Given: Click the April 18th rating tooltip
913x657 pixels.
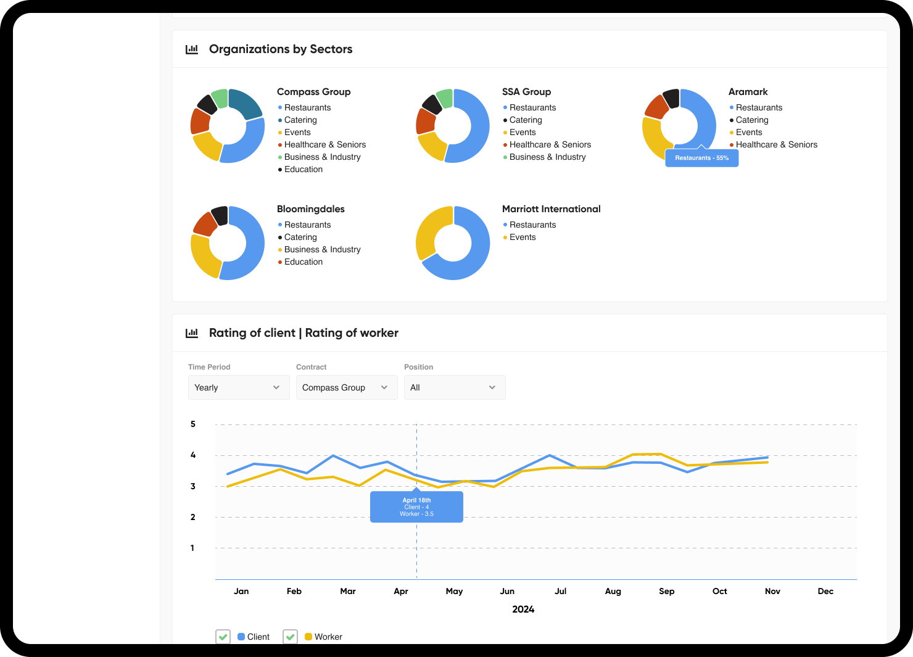Looking at the screenshot, I should pos(416,507).
